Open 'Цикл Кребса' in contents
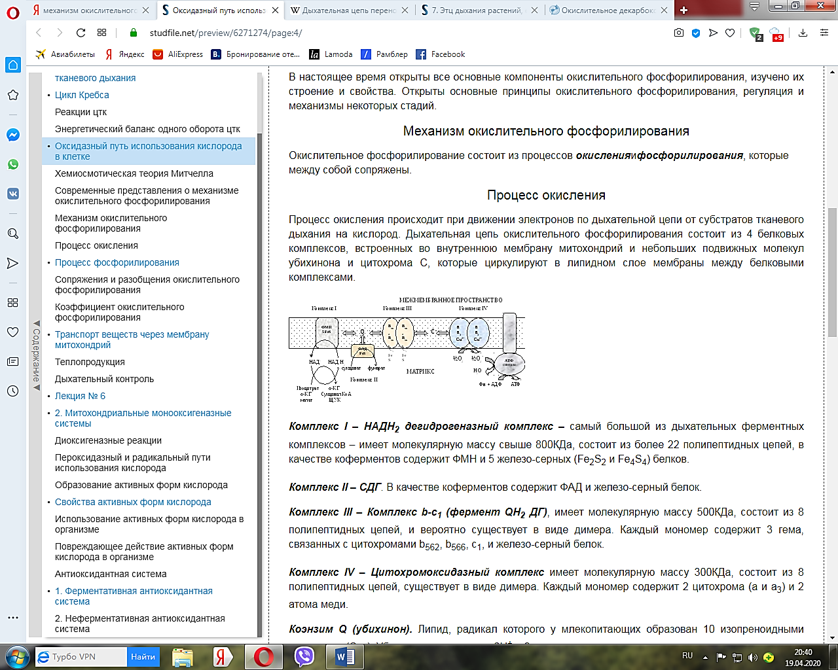 click(x=82, y=95)
